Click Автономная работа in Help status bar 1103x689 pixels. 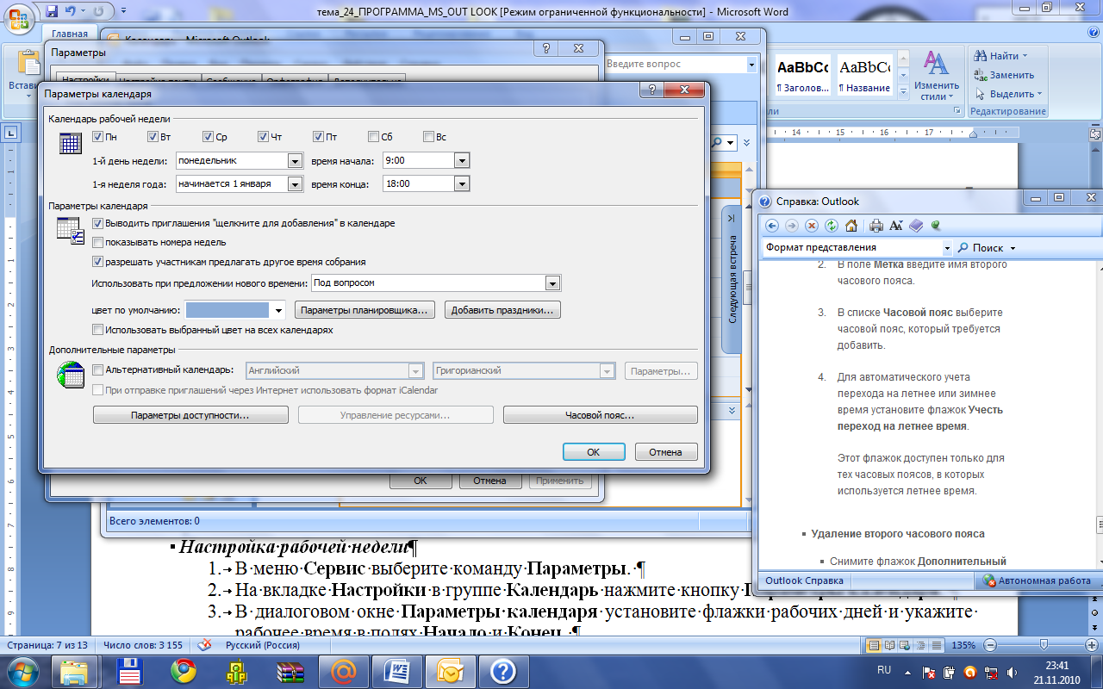(1037, 580)
